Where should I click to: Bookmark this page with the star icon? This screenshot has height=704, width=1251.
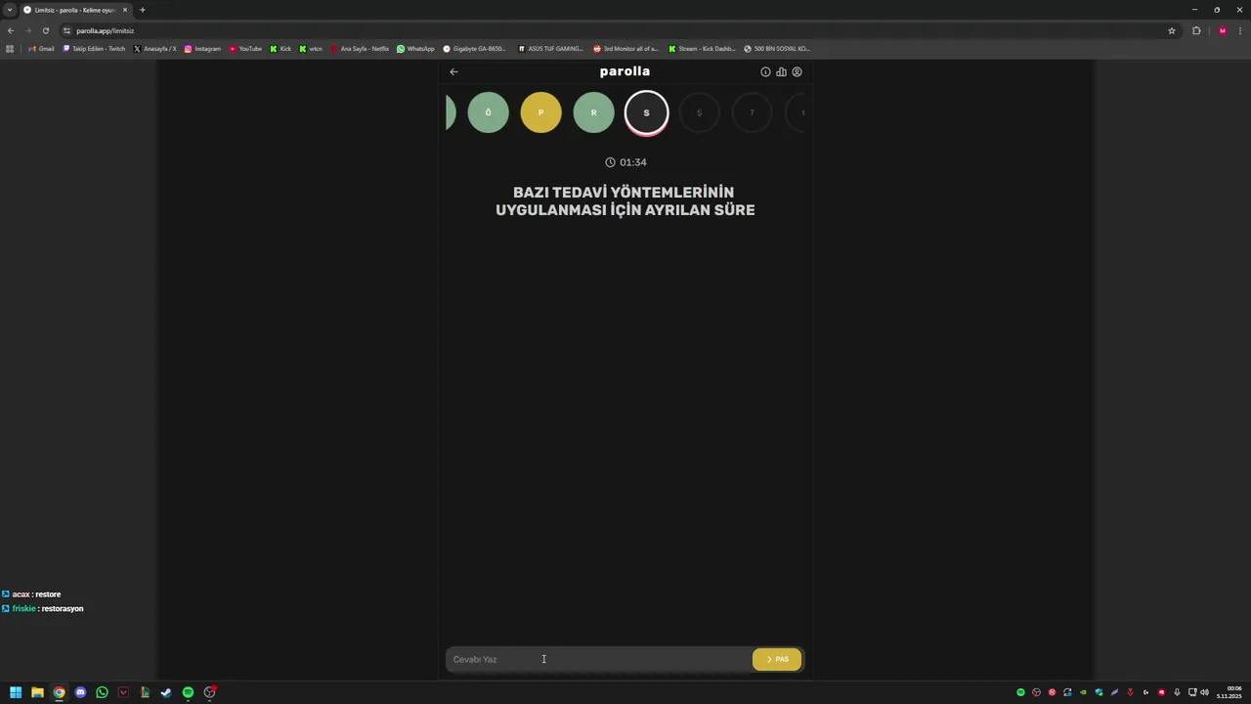pyautogui.click(x=1172, y=30)
